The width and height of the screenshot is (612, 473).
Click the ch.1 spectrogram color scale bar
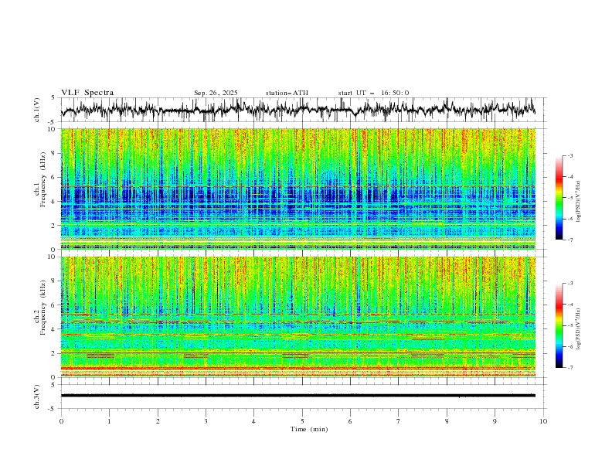coord(559,198)
